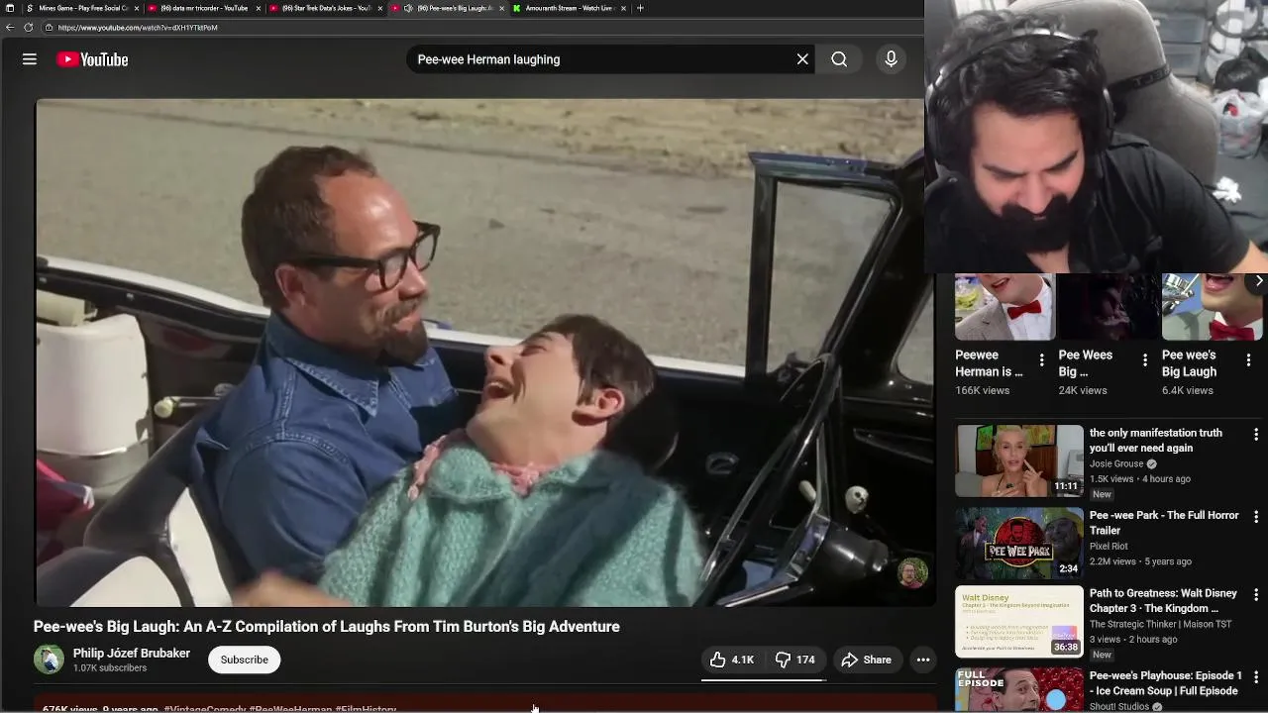Play Pee-wee Park horror trailer thumbnail

pos(1019,543)
